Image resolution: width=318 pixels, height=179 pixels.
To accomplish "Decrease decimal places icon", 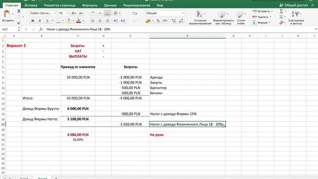I will pos(181,21).
